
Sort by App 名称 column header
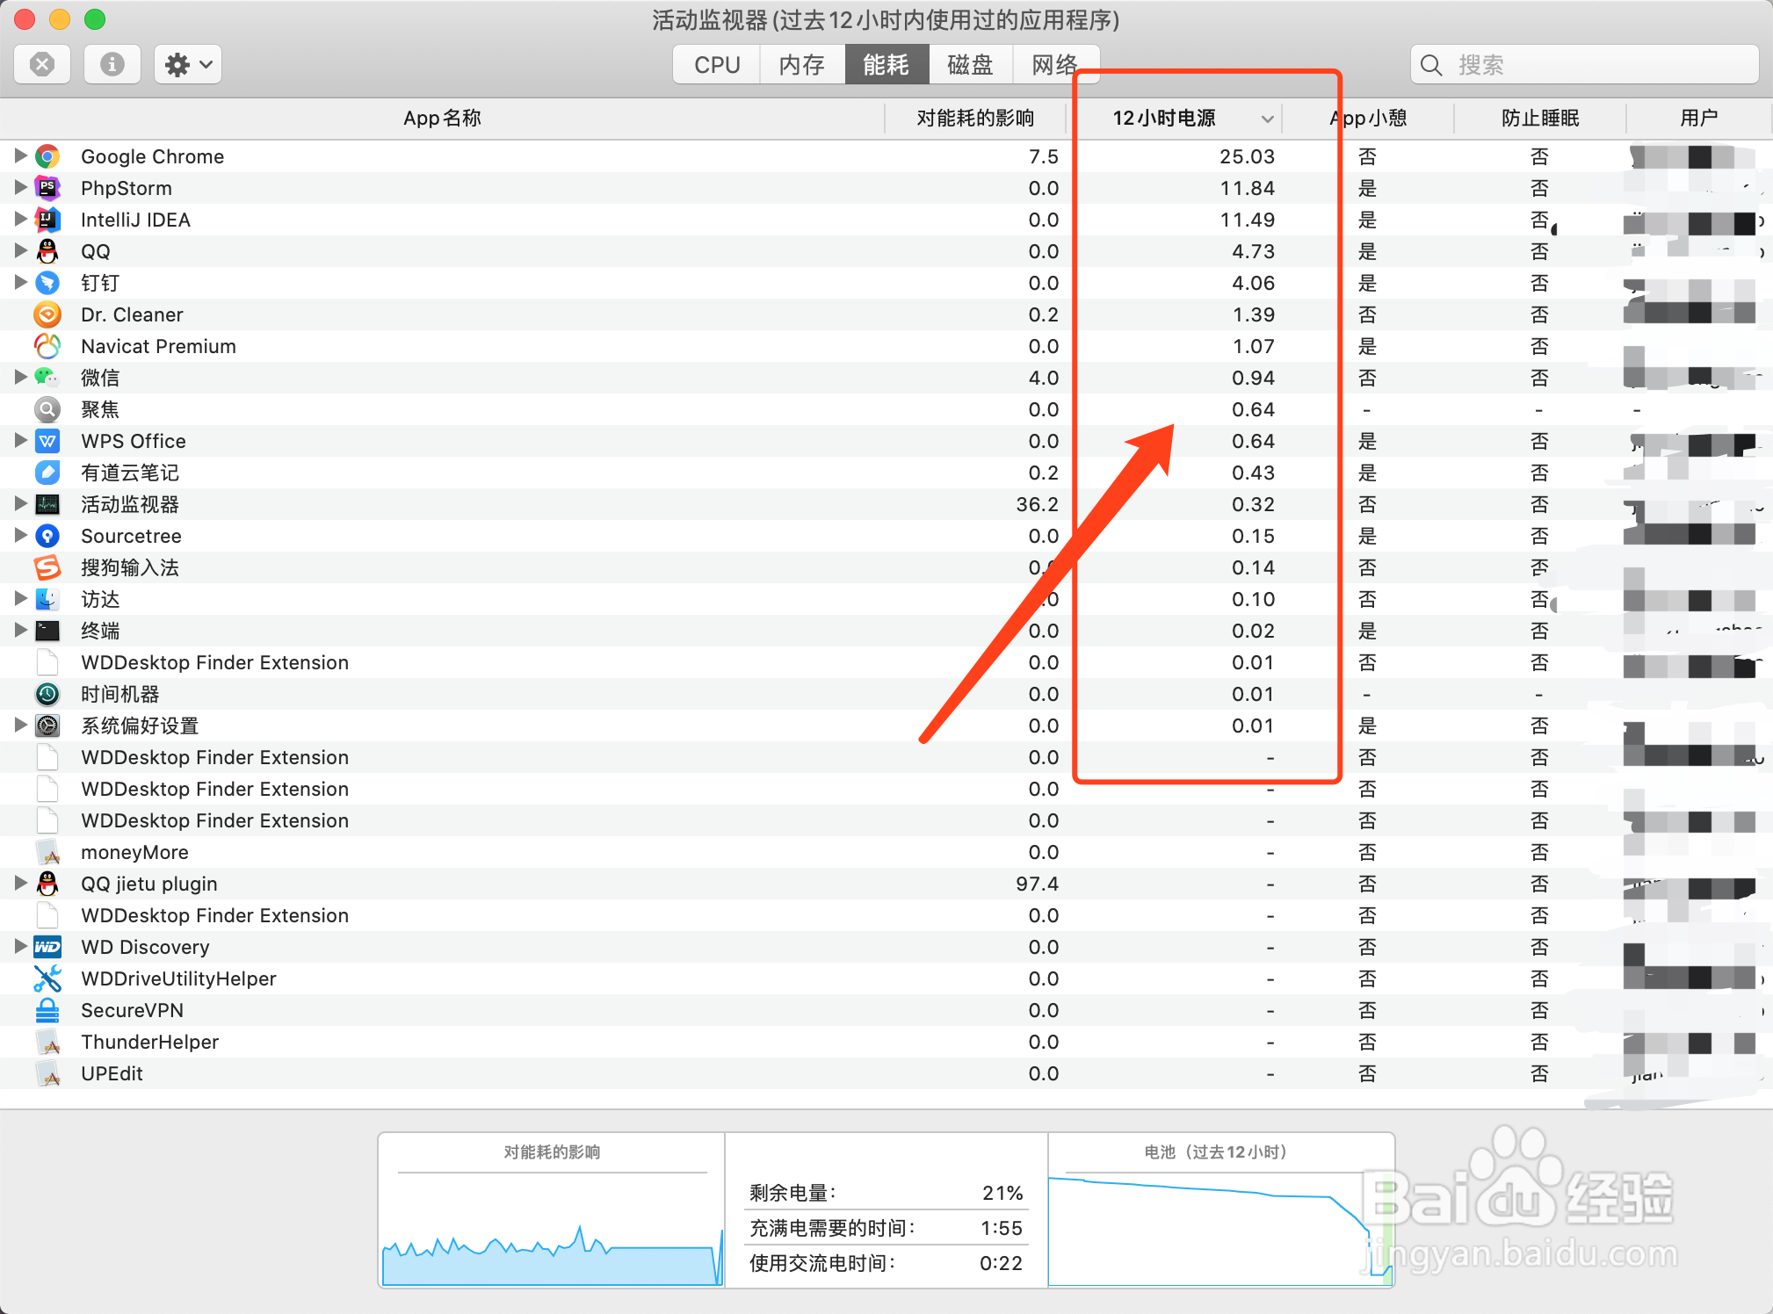point(442,118)
